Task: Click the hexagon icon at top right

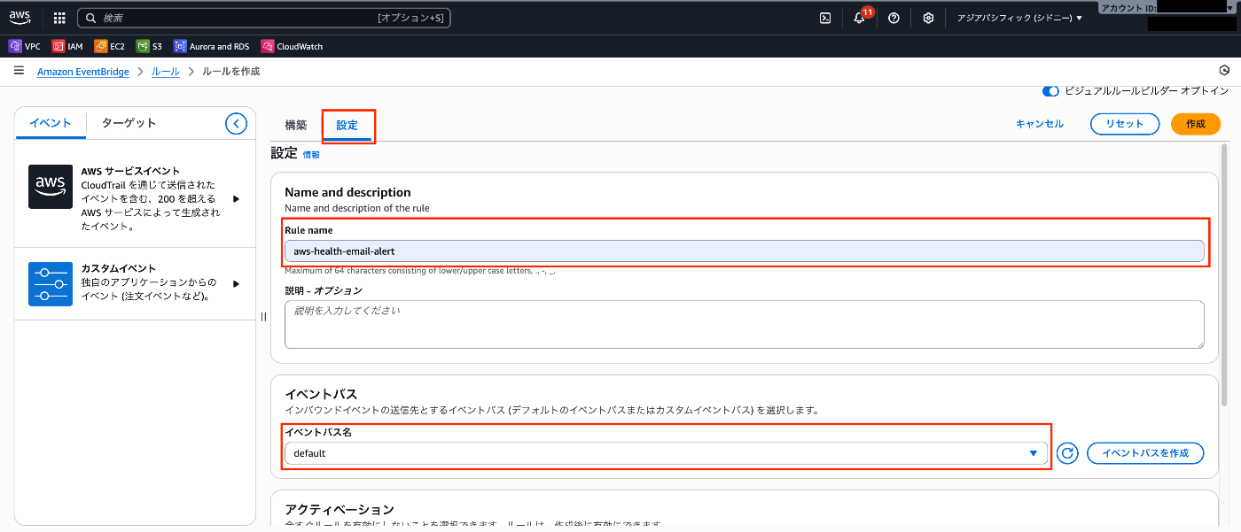Action: tap(1224, 71)
